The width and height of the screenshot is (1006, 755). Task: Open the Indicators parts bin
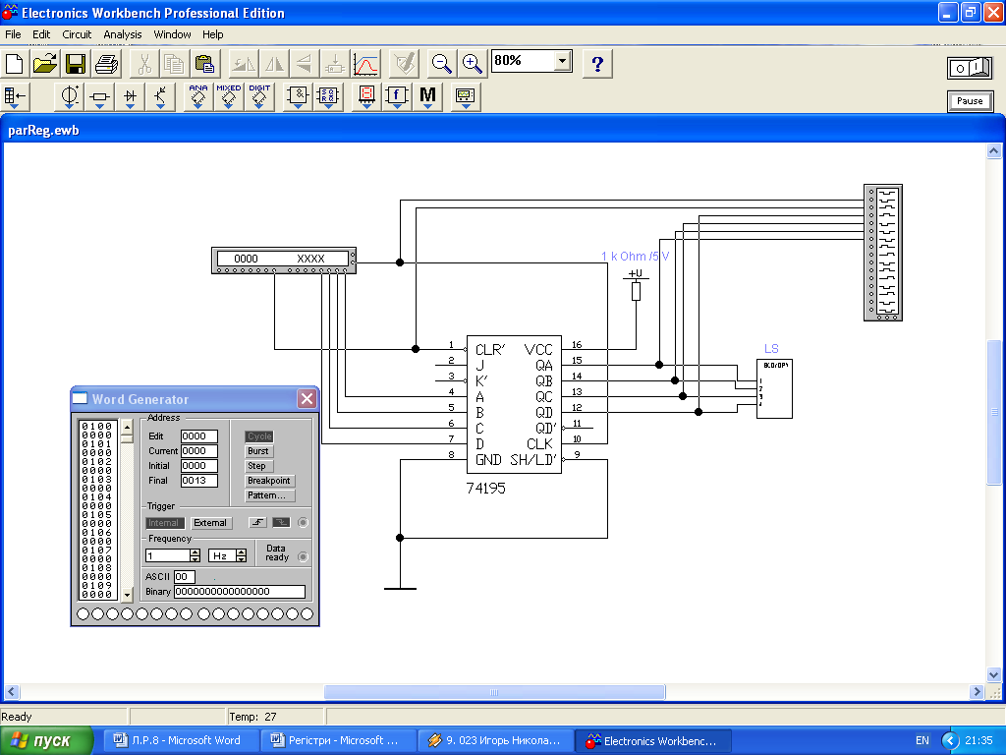pyautogui.click(x=366, y=97)
